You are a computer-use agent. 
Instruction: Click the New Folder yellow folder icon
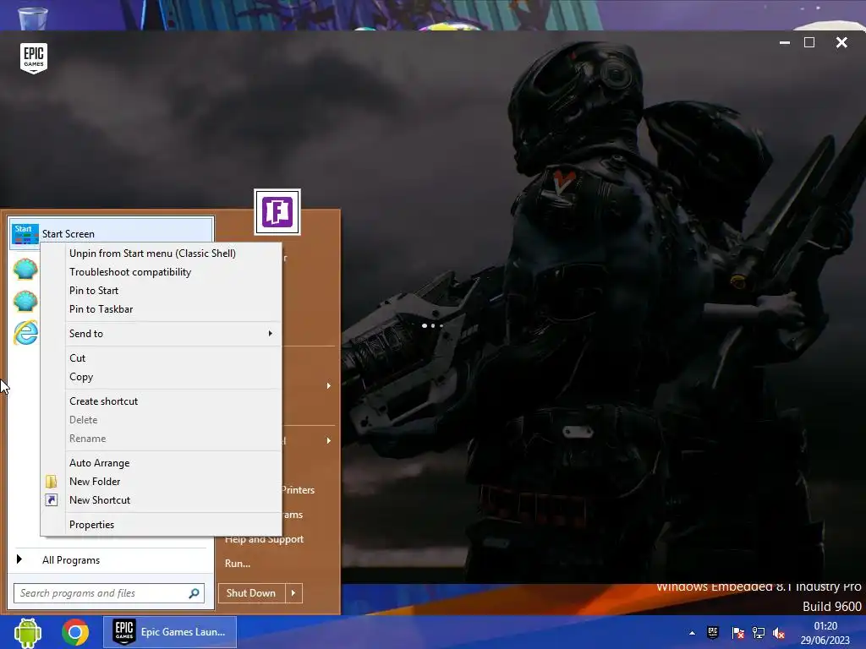tap(51, 481)
